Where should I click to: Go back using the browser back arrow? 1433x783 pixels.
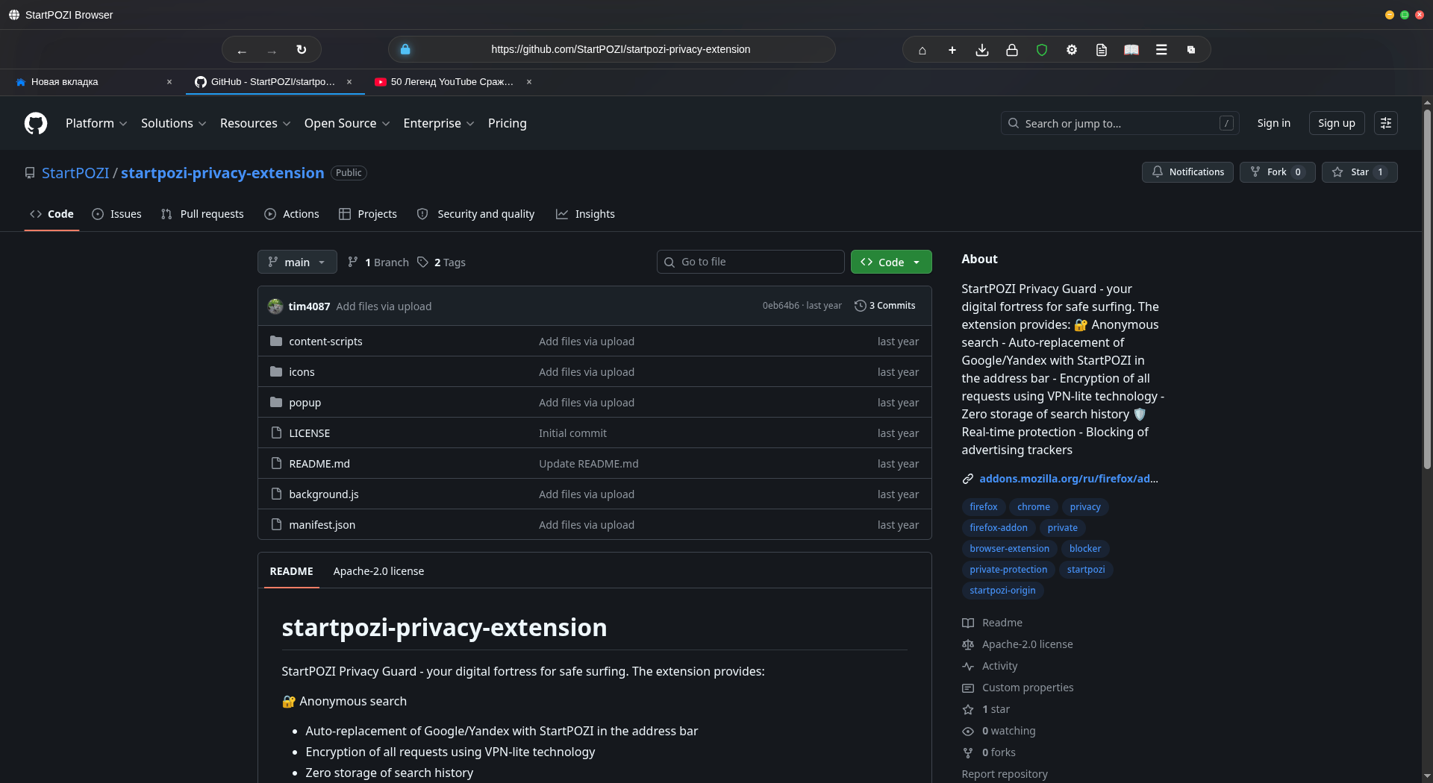click(x=242, y=50)
